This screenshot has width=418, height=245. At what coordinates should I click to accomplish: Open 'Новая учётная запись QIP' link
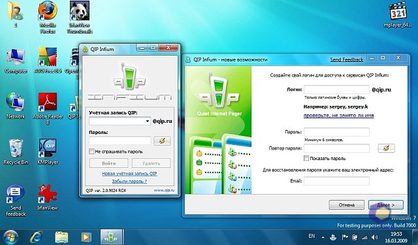[129, 174]
